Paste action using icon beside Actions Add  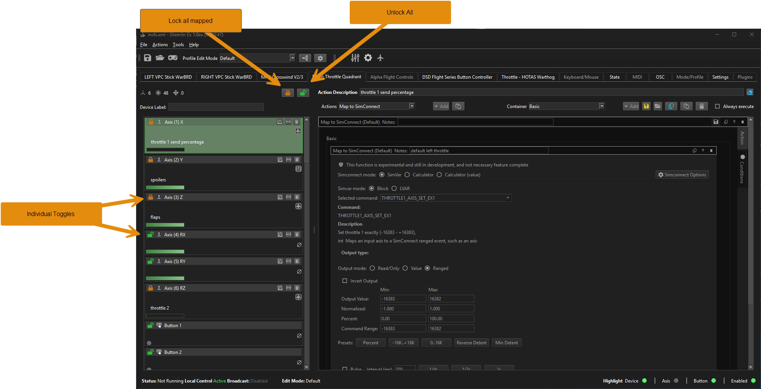pos(458,106)
